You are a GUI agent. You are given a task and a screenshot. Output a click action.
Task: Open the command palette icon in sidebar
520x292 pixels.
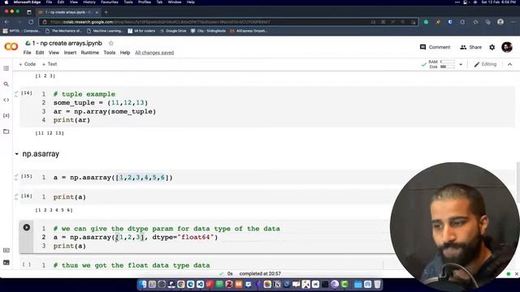(6, 251)
